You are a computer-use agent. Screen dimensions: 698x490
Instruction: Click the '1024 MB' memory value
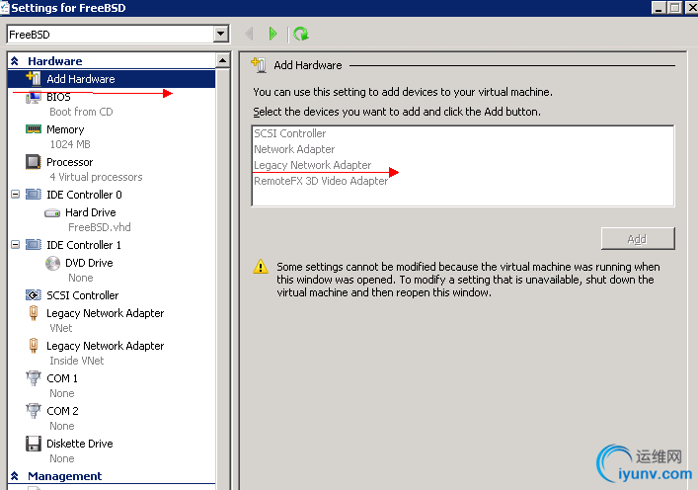[70, 144]
